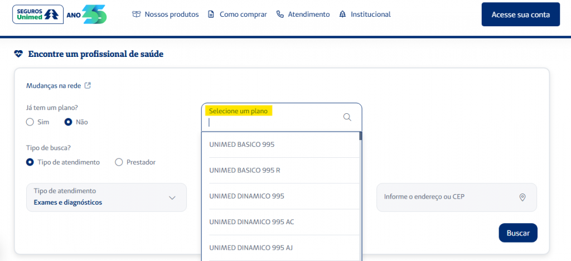This screenshot has width=571, height=261.
Task: Click the box icon next to Nossos produtos
Action: tap(137, 14)
